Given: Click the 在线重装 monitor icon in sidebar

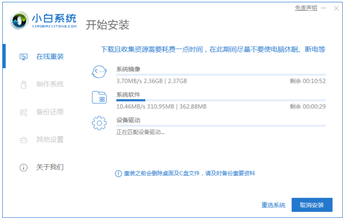Looking at the screenshot, I should (x=23, y=57).
